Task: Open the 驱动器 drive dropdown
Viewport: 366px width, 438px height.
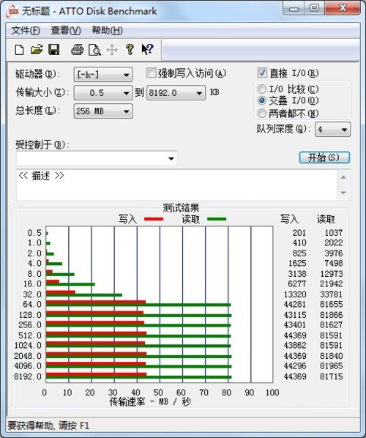Action: [x=103, y=75]
